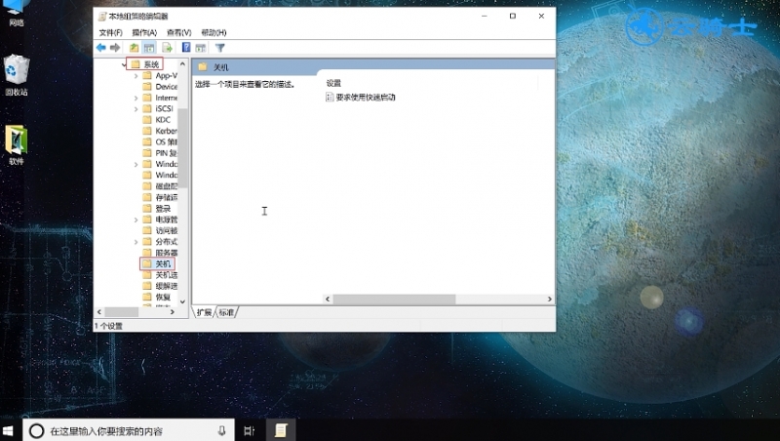
Task: Select the Device folder in the tree
Action: 160,87
